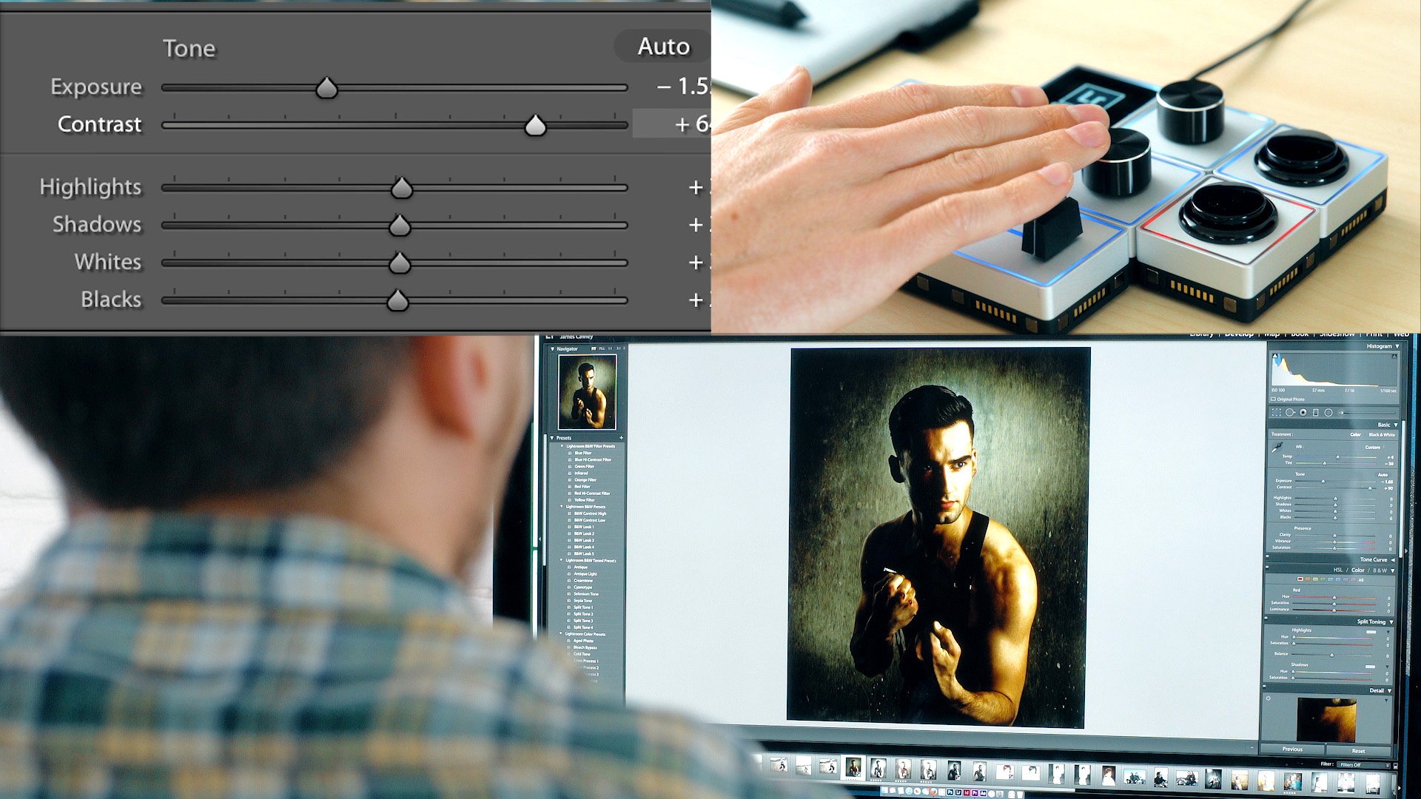This screenshot has width=1421, height=799.
Task: Select the Graduated Filter tool icon
Action: coord(1315,412)
